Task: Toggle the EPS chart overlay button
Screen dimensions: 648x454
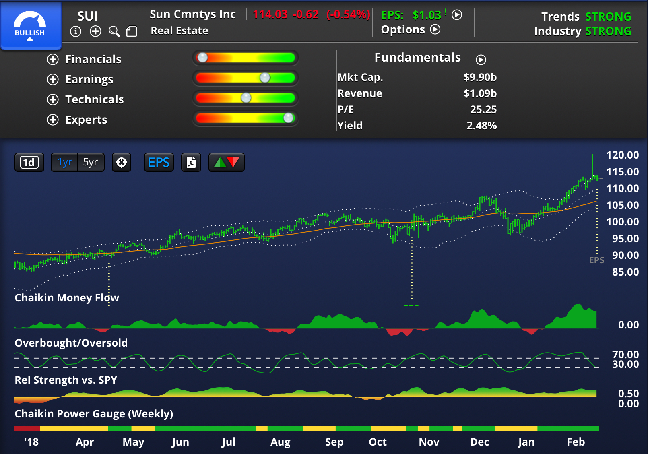Action: tap(159, 162)
